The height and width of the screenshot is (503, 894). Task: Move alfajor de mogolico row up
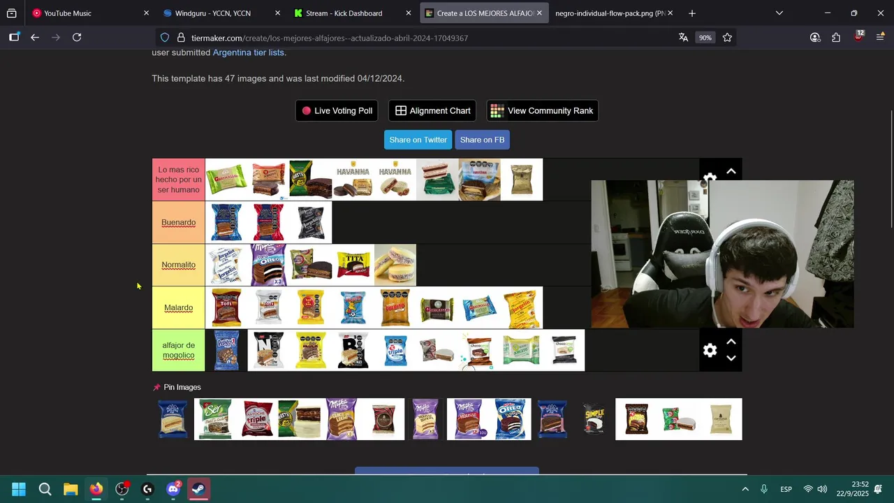pyautogui.click(x=731, y=342)
